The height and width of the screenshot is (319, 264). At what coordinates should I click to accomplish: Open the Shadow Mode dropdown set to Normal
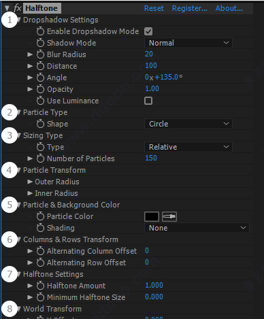tap(188, 43)
